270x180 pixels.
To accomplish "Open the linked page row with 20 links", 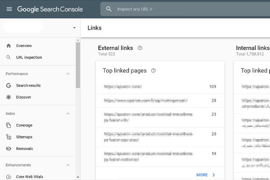I will pos(160,137).
